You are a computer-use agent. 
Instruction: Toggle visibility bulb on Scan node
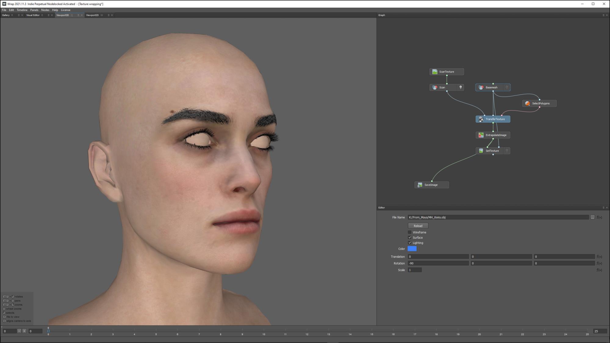point(461,88)
